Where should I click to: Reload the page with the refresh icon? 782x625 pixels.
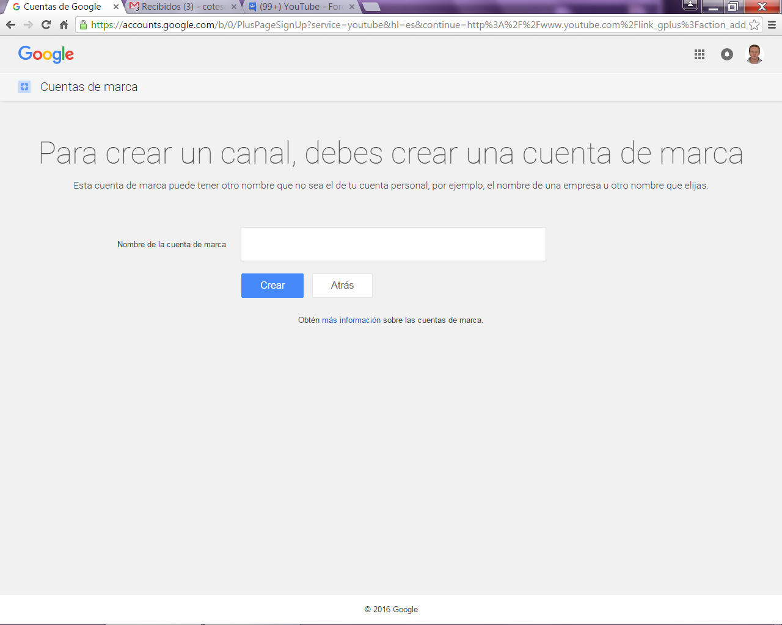tap(46, 25)
